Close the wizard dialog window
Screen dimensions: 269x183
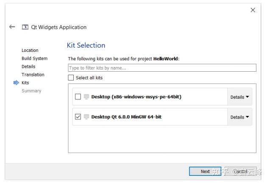253,10
